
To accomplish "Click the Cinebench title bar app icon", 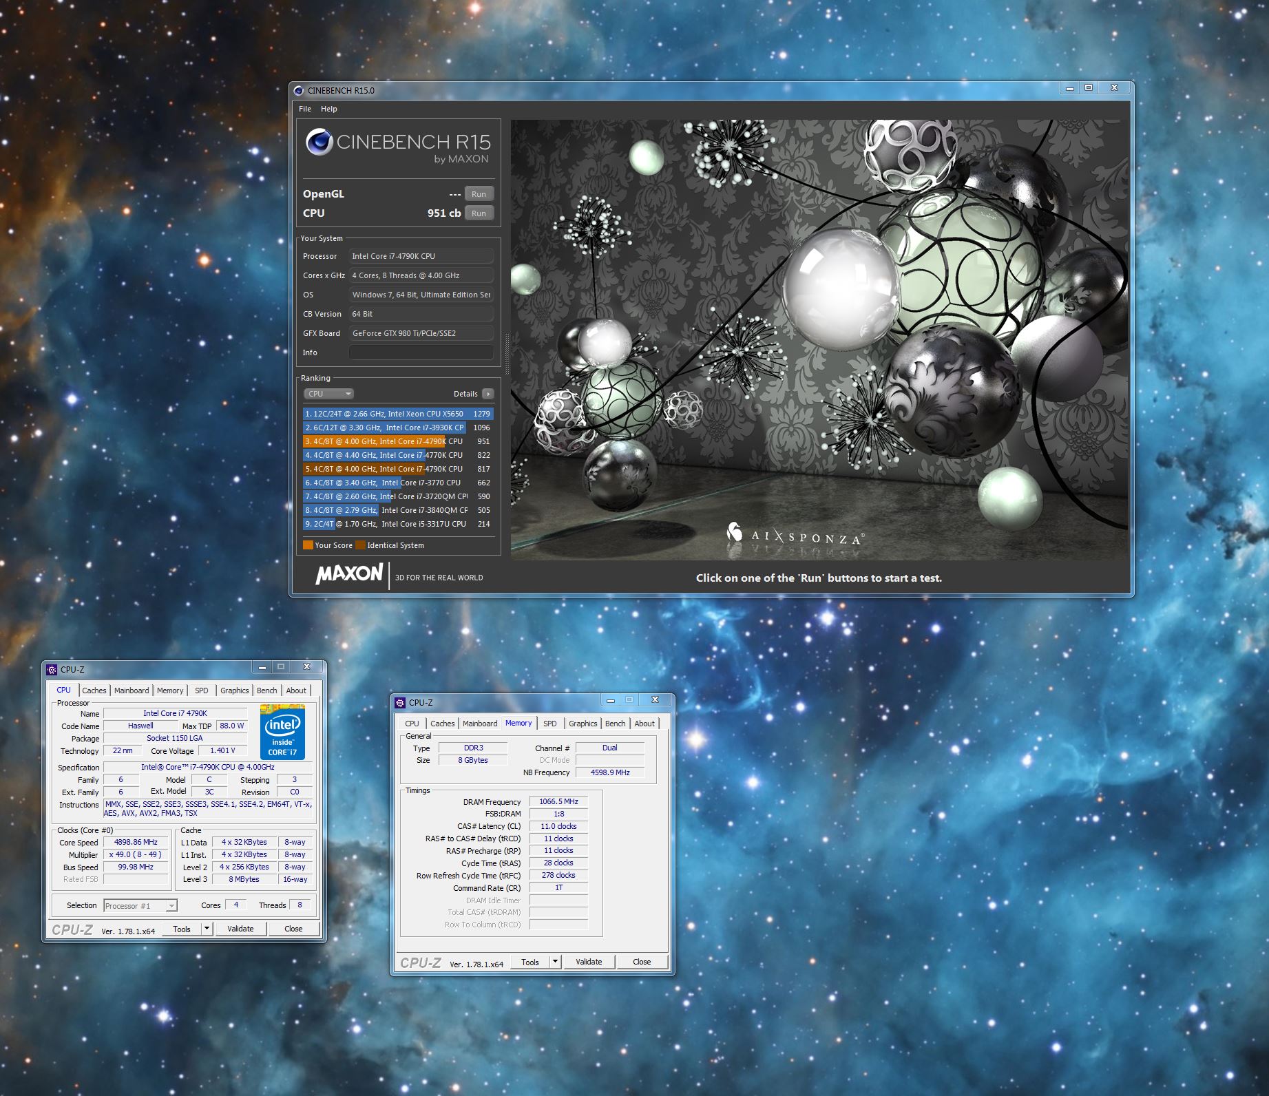I will coord(298,90).
